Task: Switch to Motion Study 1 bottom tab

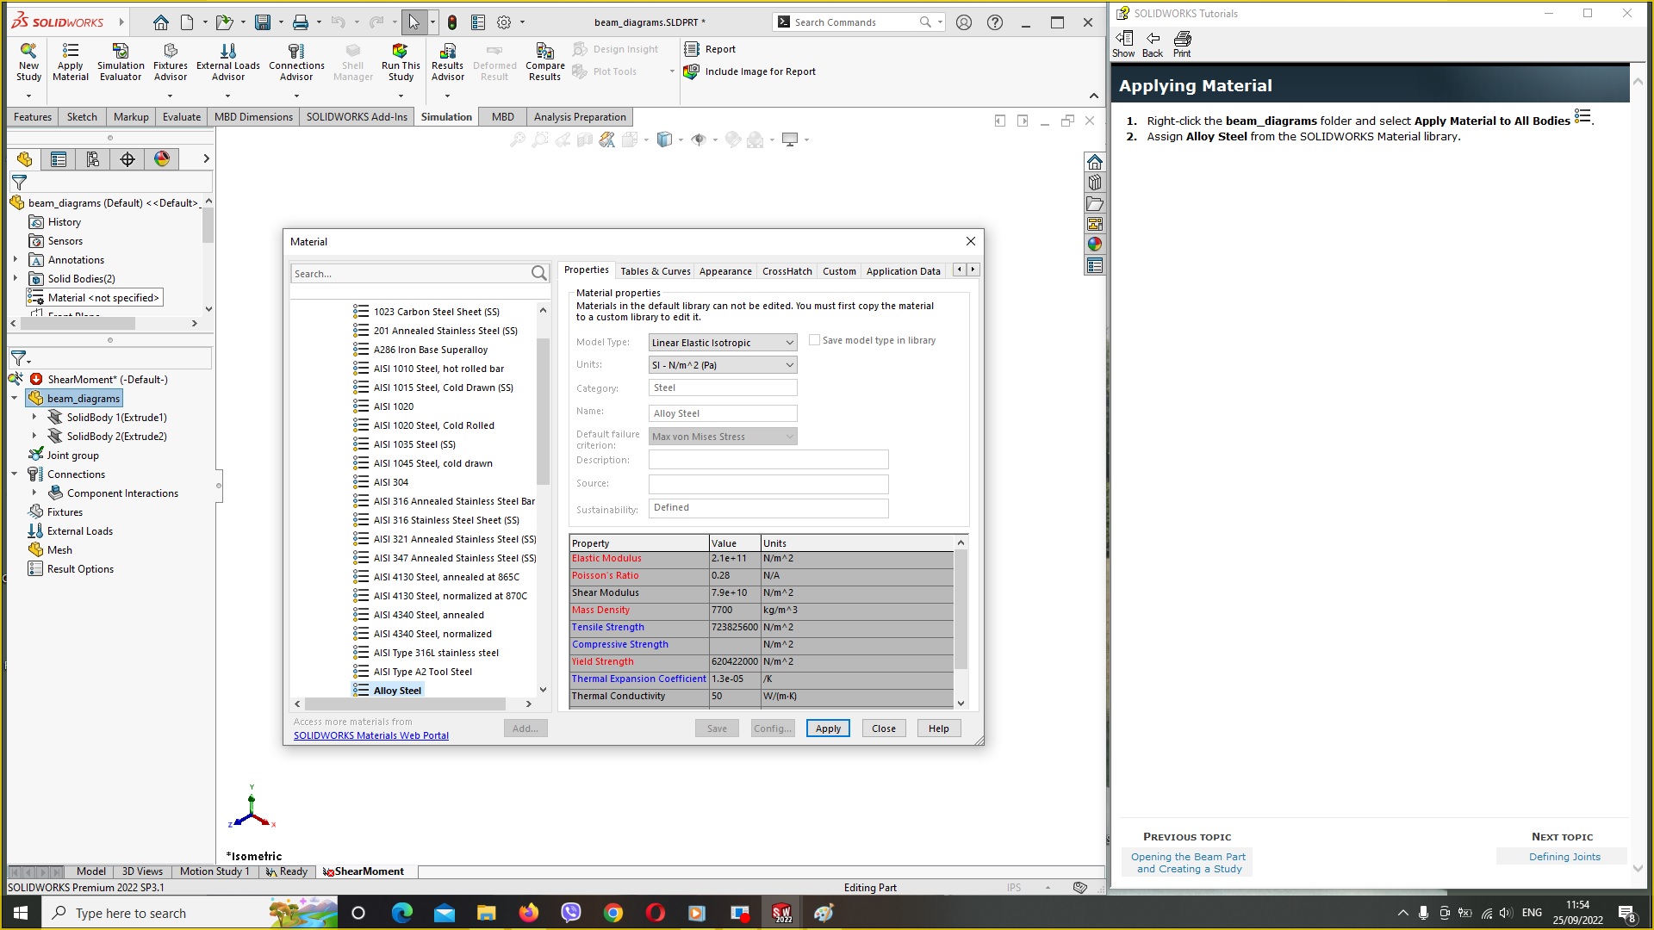Action: point(214,871)
